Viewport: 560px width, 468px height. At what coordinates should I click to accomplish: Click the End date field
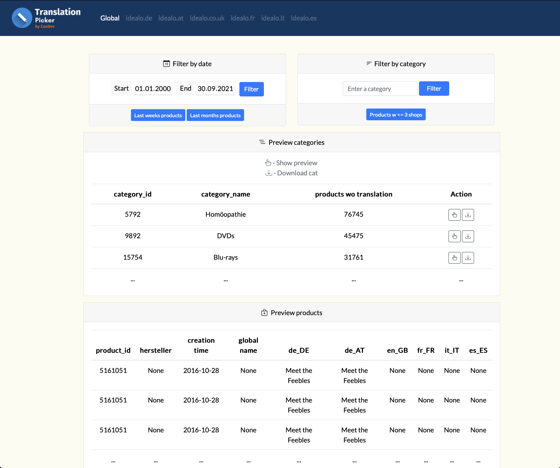tap(215, 88)
